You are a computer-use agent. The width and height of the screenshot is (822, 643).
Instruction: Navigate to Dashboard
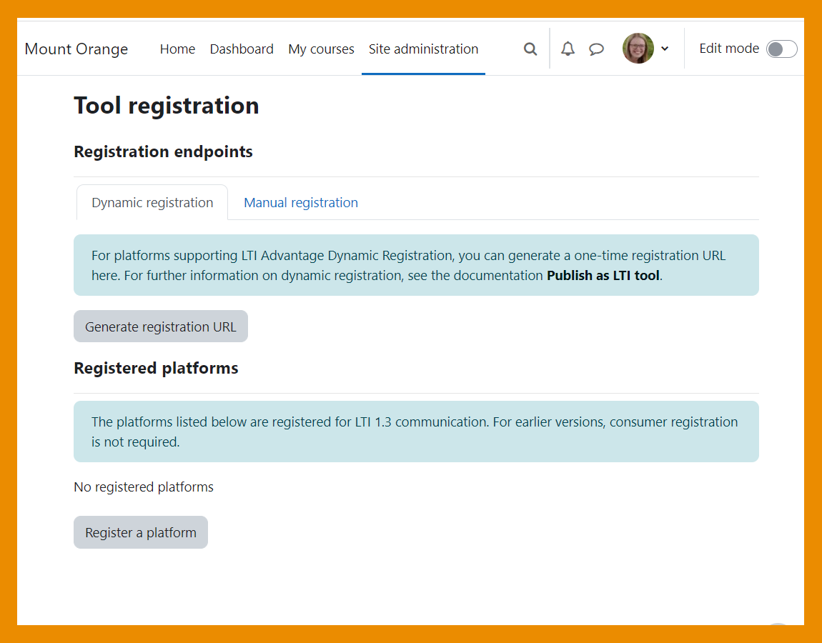[x=242, y=49]
